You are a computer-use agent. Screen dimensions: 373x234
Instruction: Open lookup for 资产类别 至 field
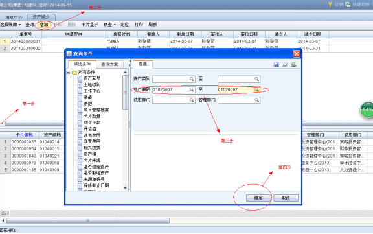256,79
